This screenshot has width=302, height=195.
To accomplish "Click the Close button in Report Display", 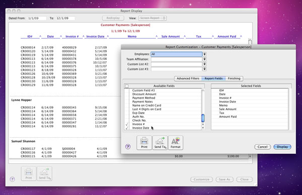I will pyautogui.click(x=245, y=179).
